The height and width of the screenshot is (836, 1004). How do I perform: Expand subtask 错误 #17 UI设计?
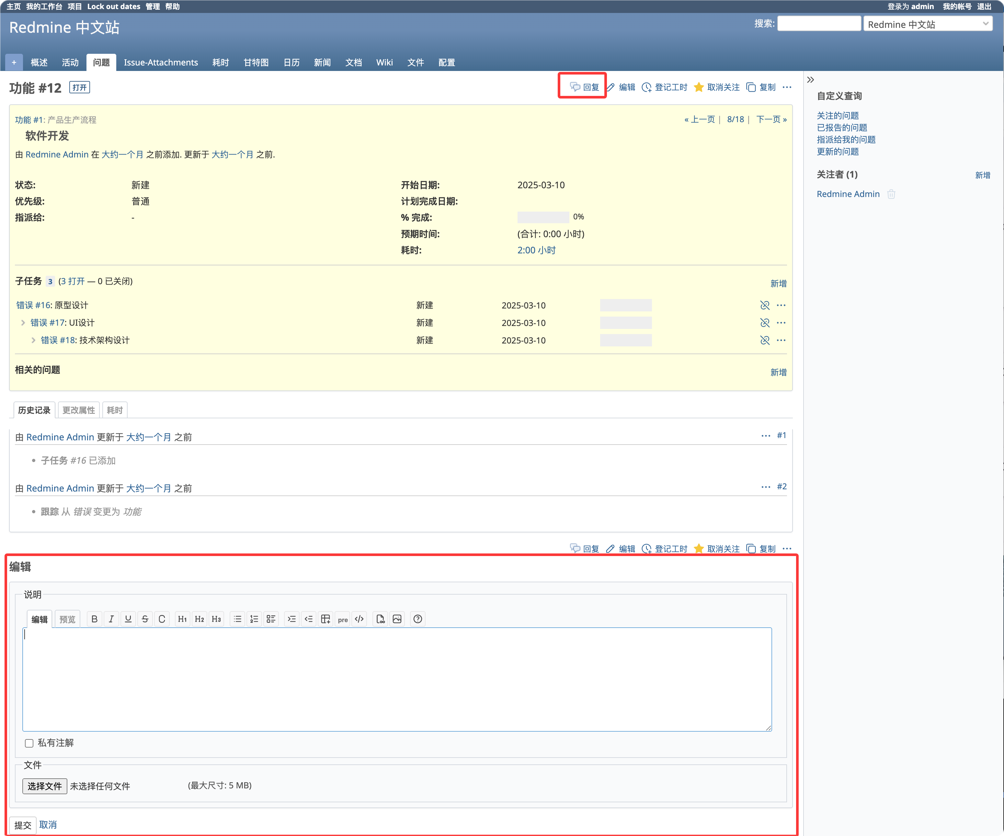click(x=23, y=323)
